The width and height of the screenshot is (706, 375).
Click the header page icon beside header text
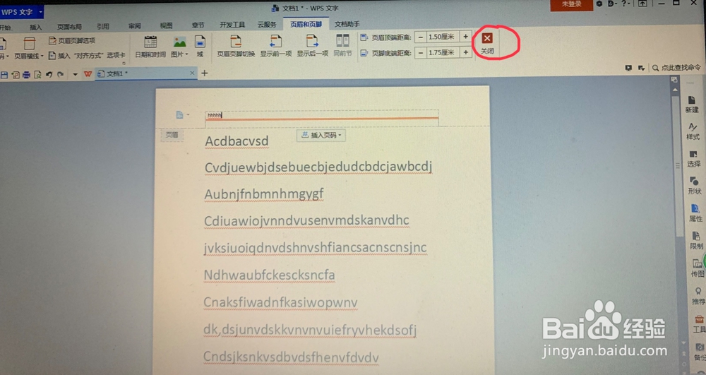[179, 115]
